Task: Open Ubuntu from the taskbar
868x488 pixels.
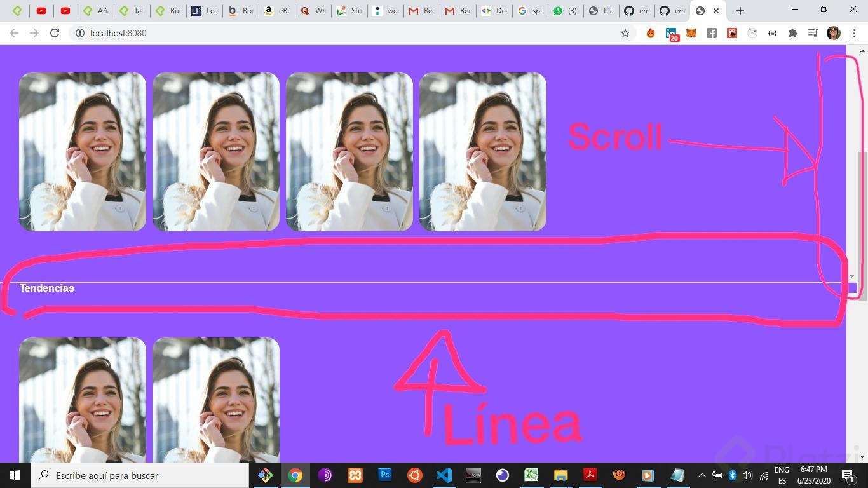Action: [x=414, y=475]
